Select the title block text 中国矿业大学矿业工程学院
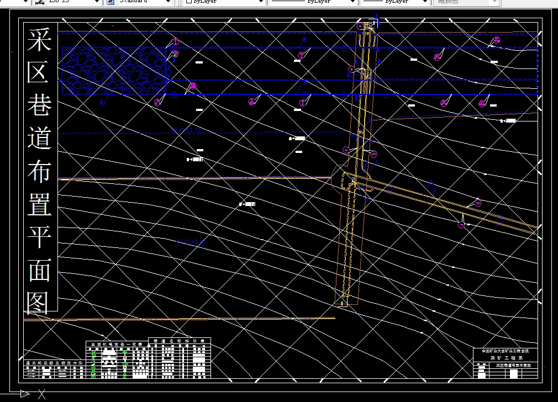The height and width of the screenshot is (402, 558). pos(506,351)
